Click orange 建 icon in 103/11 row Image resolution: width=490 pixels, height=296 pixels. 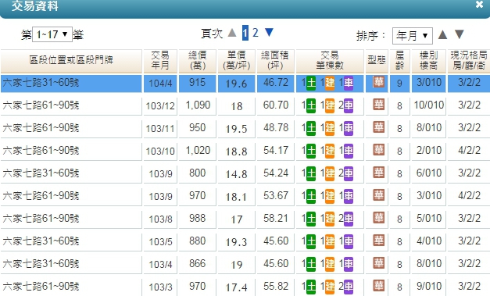[x=330, y=129]
